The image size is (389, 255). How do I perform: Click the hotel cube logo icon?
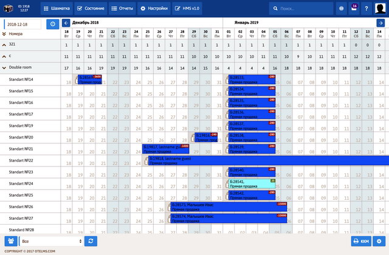[x=8, y=8]
